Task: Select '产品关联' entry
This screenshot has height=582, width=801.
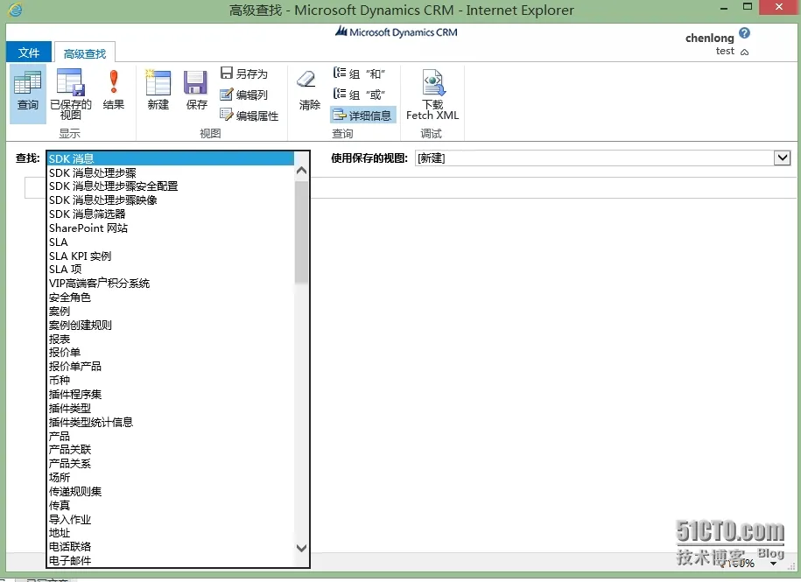Action: pyautogui.click(x=171, y=449)
